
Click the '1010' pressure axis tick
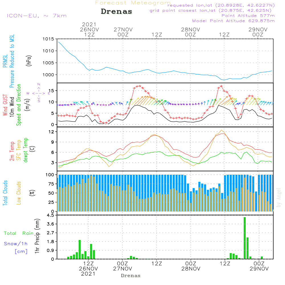48,51
